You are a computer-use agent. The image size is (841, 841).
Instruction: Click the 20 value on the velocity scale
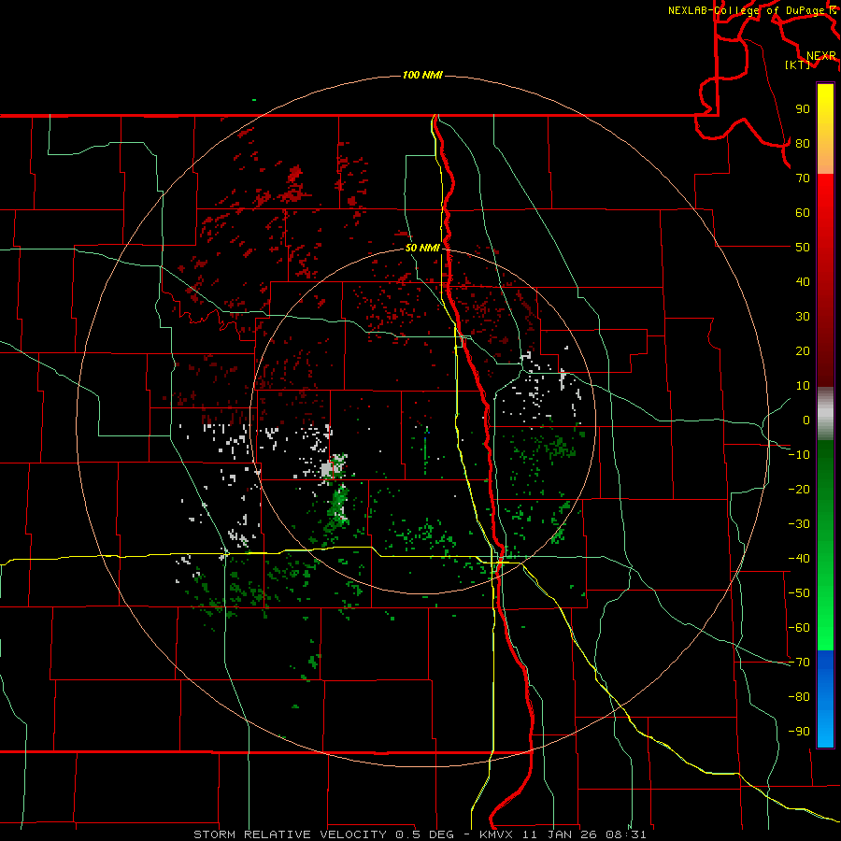803,351
